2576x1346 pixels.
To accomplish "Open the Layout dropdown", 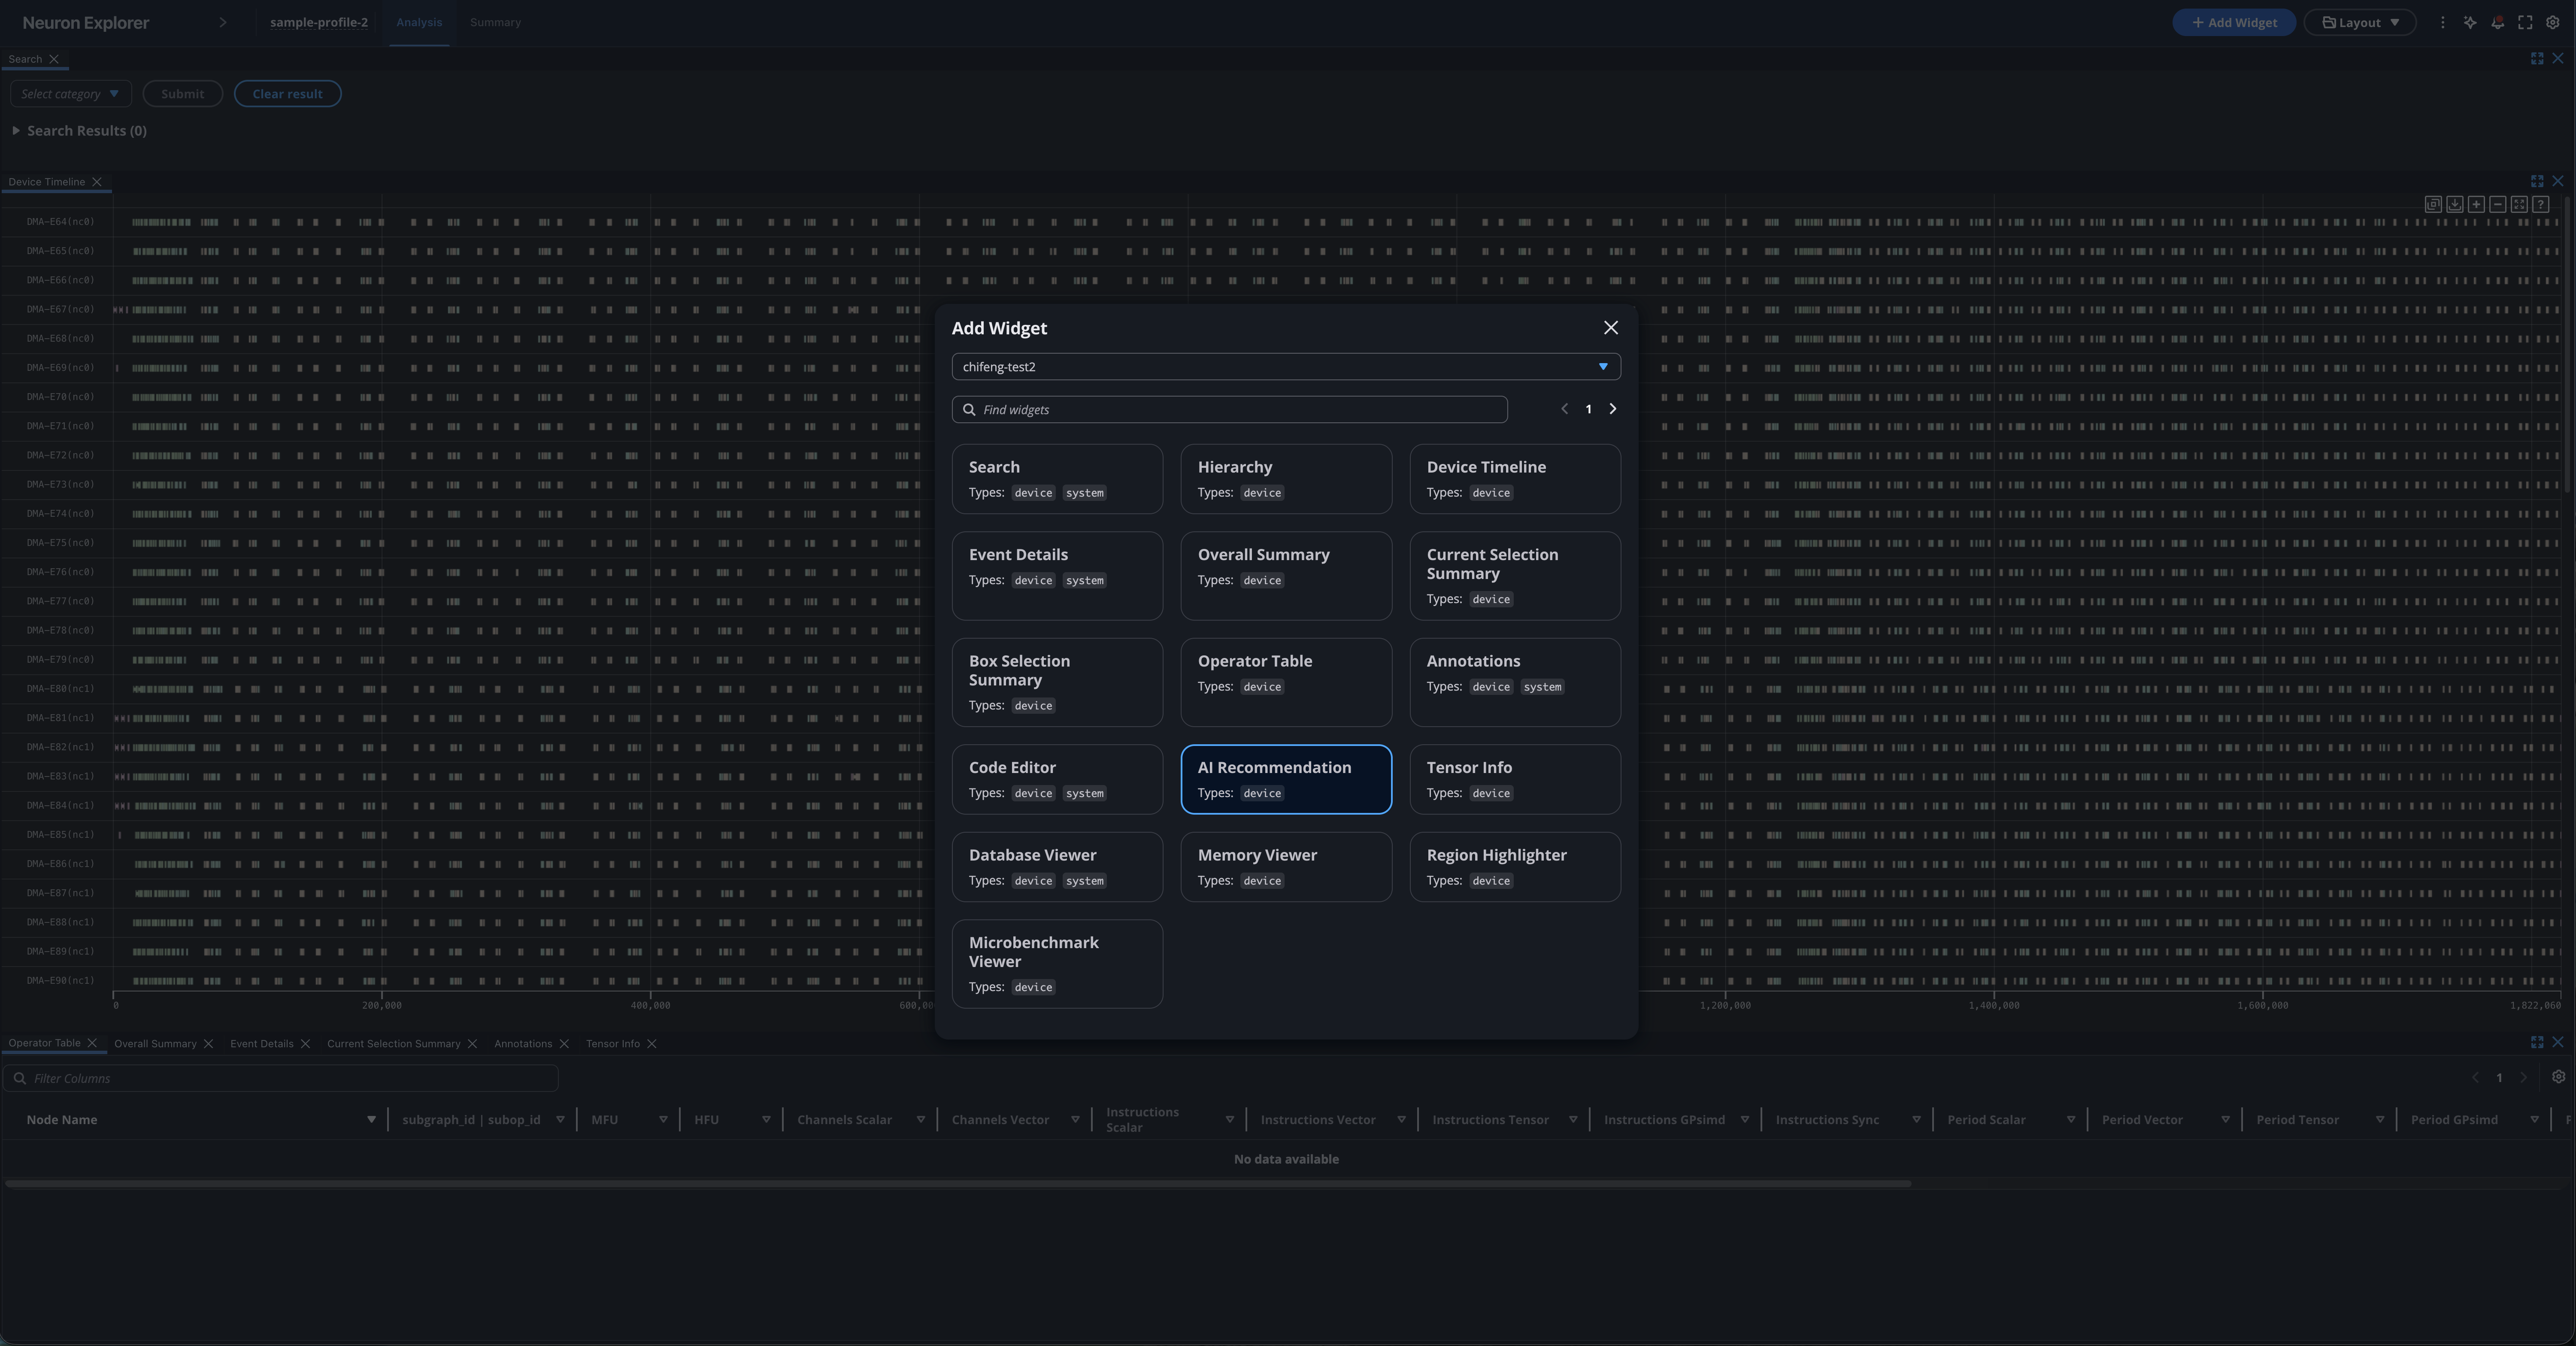I will coord(2360,22).
